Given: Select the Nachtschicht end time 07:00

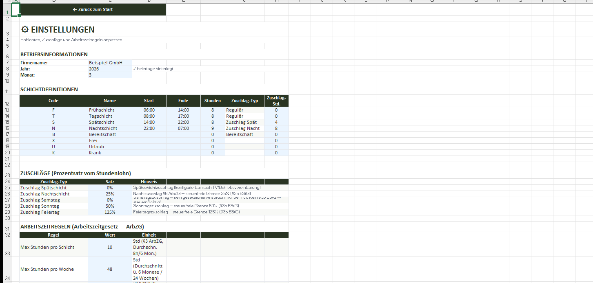Looking at the screenshot, I should 183,128.
